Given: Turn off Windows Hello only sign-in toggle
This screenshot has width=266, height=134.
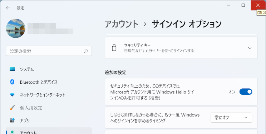Looking at the screenshot, I should tap(246, 92).
